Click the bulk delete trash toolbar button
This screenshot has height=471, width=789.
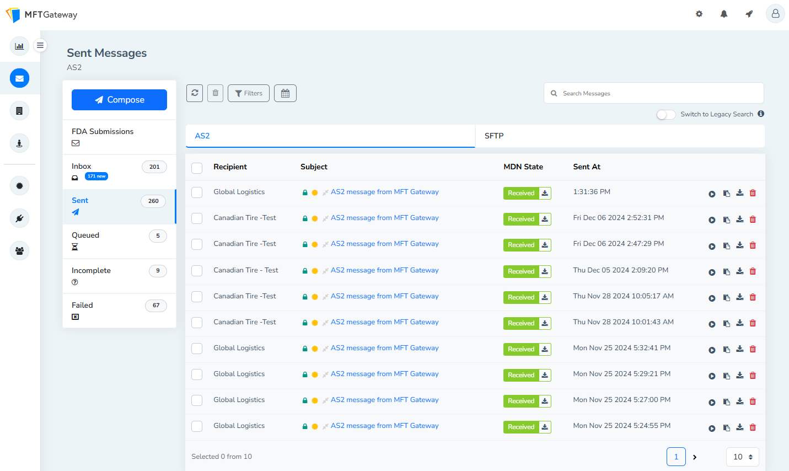pyautogui.click(x=216, y=93)
